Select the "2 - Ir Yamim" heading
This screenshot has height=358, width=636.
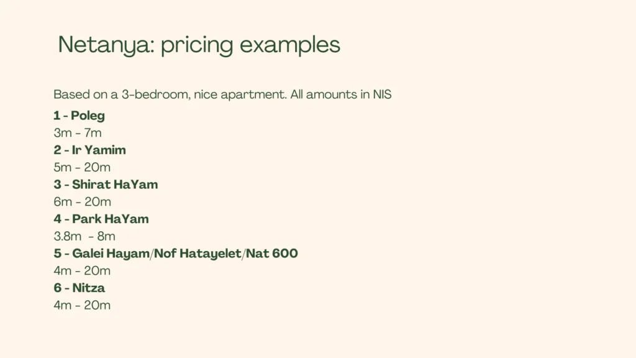click(89, 150)
